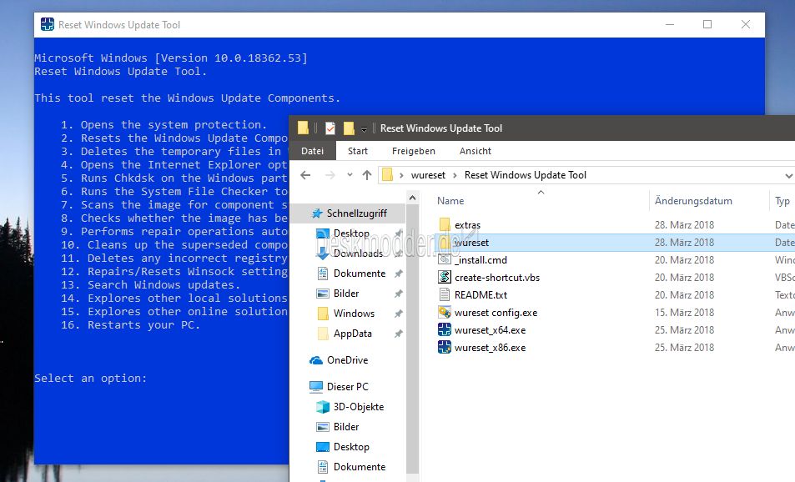Screen dimensions: 795x482
Task: Click the extras folder name
Action: [x=467, y=224]
